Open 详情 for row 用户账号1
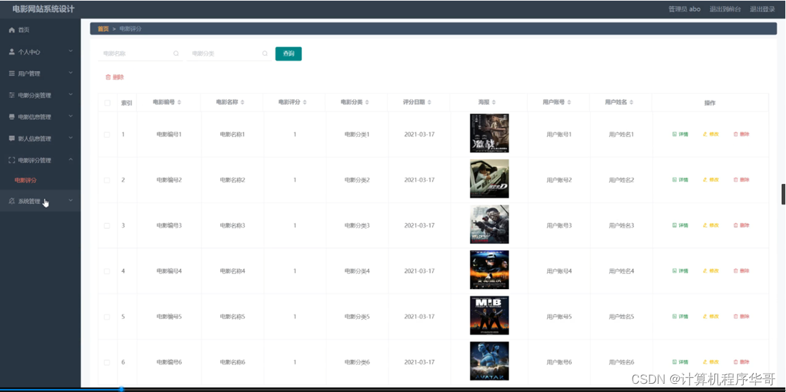This screenshot has height=392, width=786. click(680, 134)
